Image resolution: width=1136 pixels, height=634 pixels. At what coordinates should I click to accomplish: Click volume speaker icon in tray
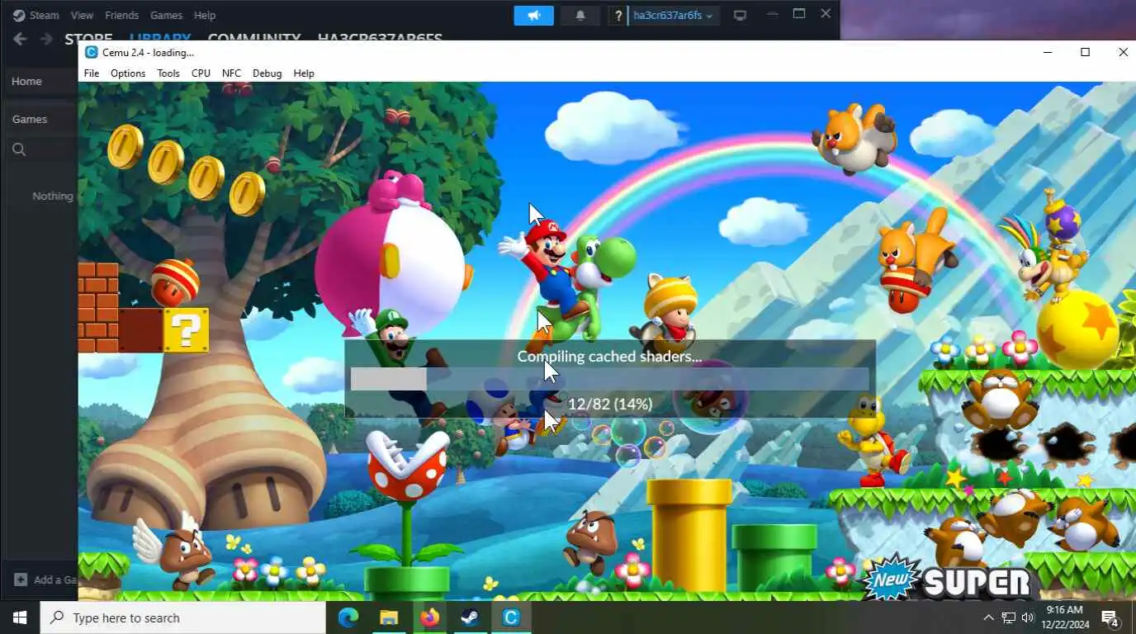click(1028, 617)
